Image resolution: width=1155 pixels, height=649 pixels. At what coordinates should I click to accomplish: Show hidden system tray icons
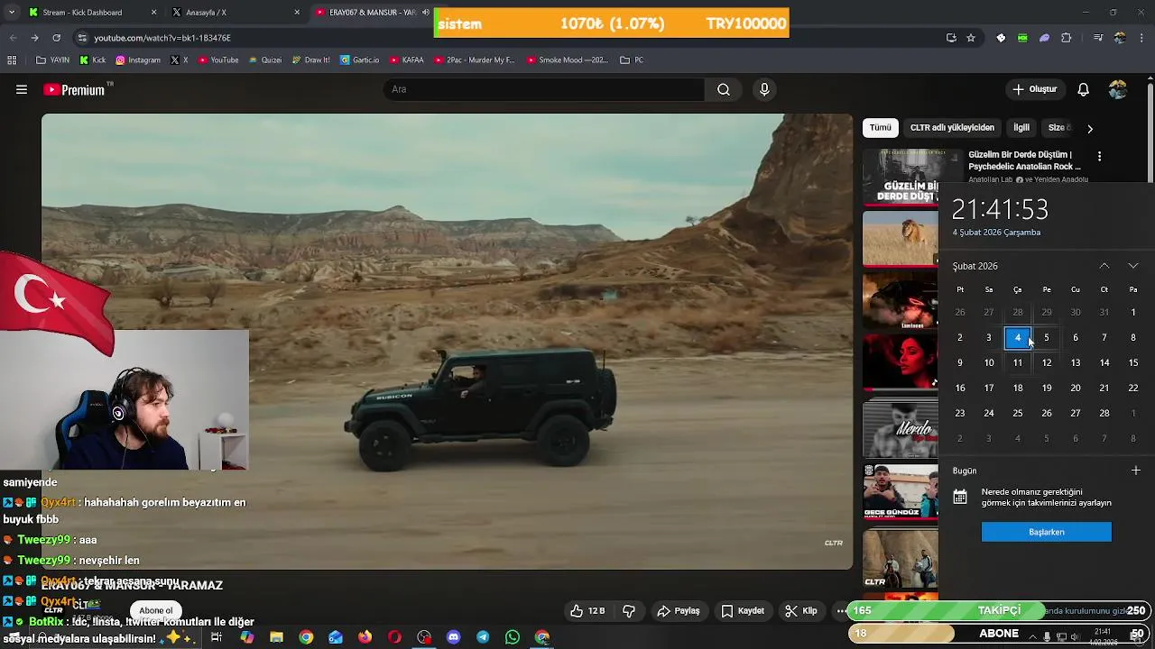(x=1034, y=636)
